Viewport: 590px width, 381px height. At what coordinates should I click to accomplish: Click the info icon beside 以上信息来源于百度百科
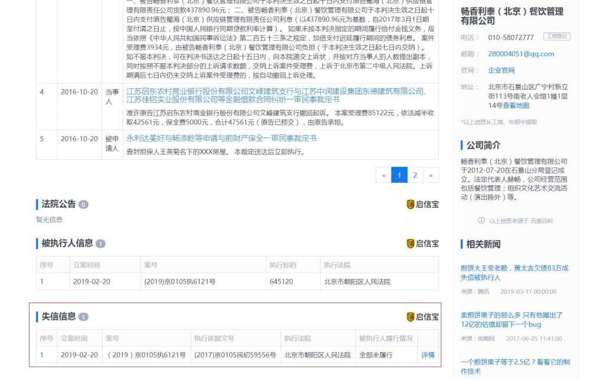[x=481, y=221]
